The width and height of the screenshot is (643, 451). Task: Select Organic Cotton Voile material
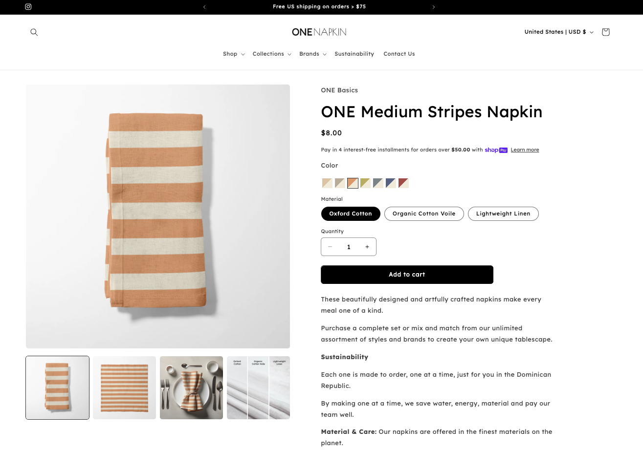[424, 214]
